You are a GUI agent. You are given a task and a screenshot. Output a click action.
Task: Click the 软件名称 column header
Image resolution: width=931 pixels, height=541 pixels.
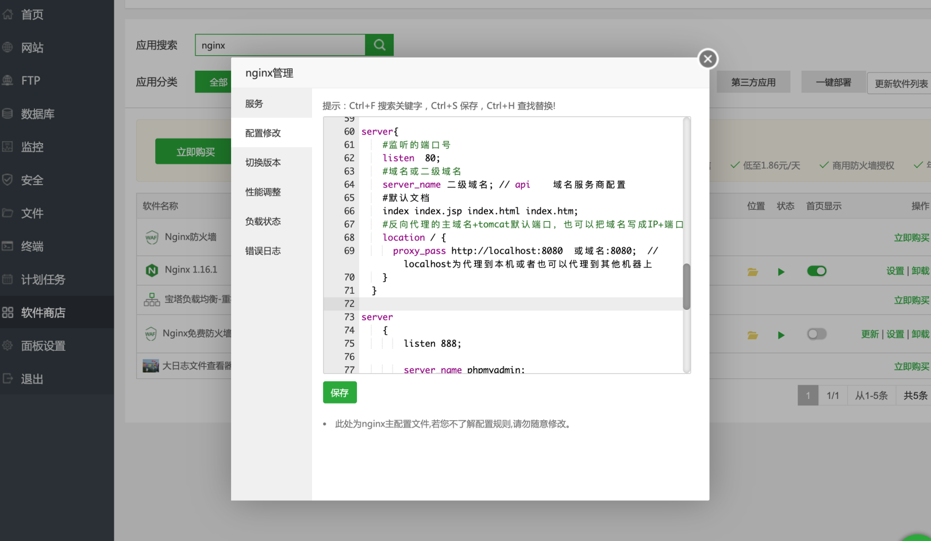(x=160, y=206)
